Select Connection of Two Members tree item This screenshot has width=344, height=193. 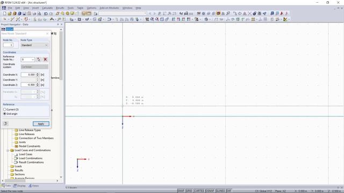(36, 138)
